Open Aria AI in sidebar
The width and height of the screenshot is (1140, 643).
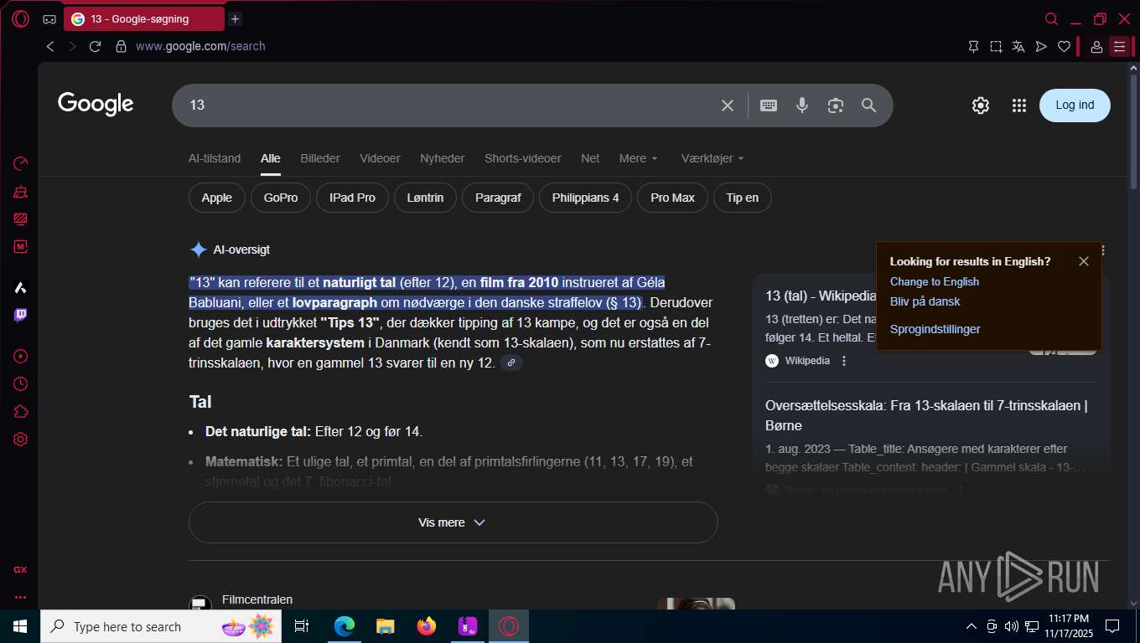[21, 288]
